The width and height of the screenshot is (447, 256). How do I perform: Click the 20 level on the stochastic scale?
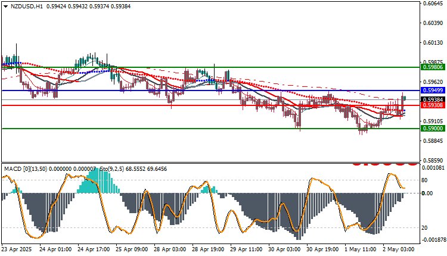pyautogui.click(x=424, y=228)
